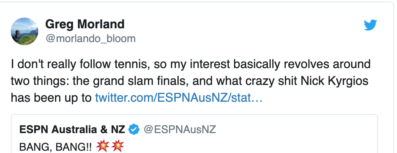Open Greg Morland's profile avatar

(x=24, y=31)
